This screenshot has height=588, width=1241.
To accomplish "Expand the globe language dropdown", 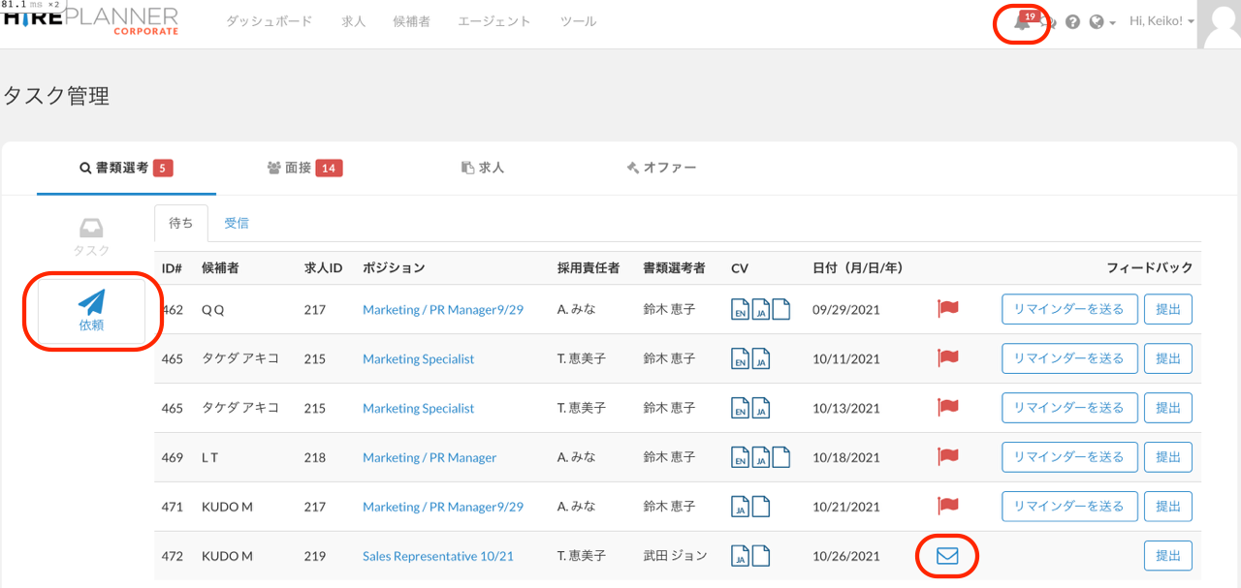I will 1101,22.
